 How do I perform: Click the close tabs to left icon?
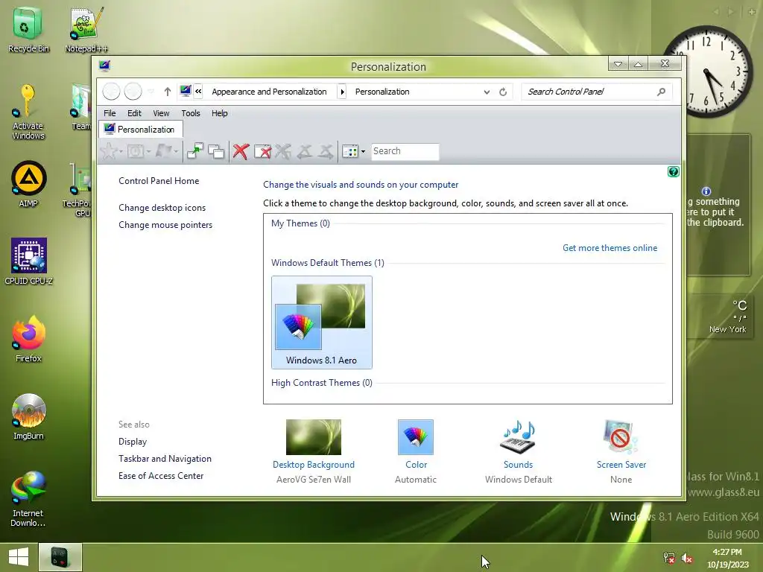305,151
